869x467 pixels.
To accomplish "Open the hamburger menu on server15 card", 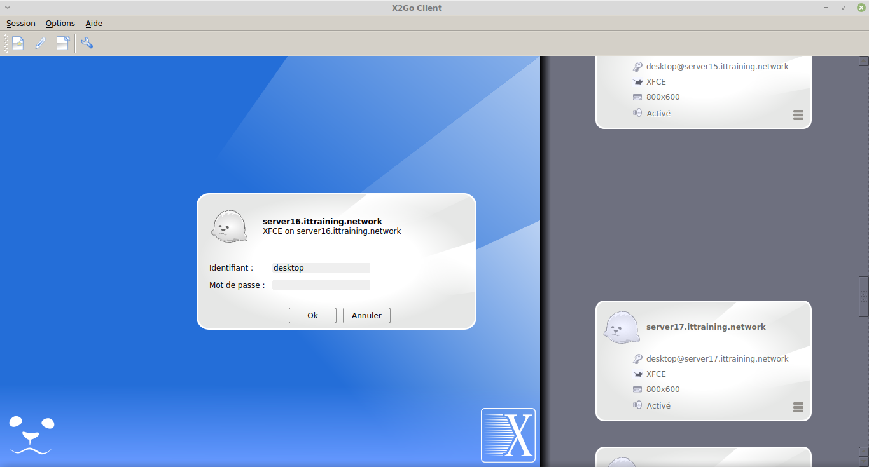I will (798, 115).
